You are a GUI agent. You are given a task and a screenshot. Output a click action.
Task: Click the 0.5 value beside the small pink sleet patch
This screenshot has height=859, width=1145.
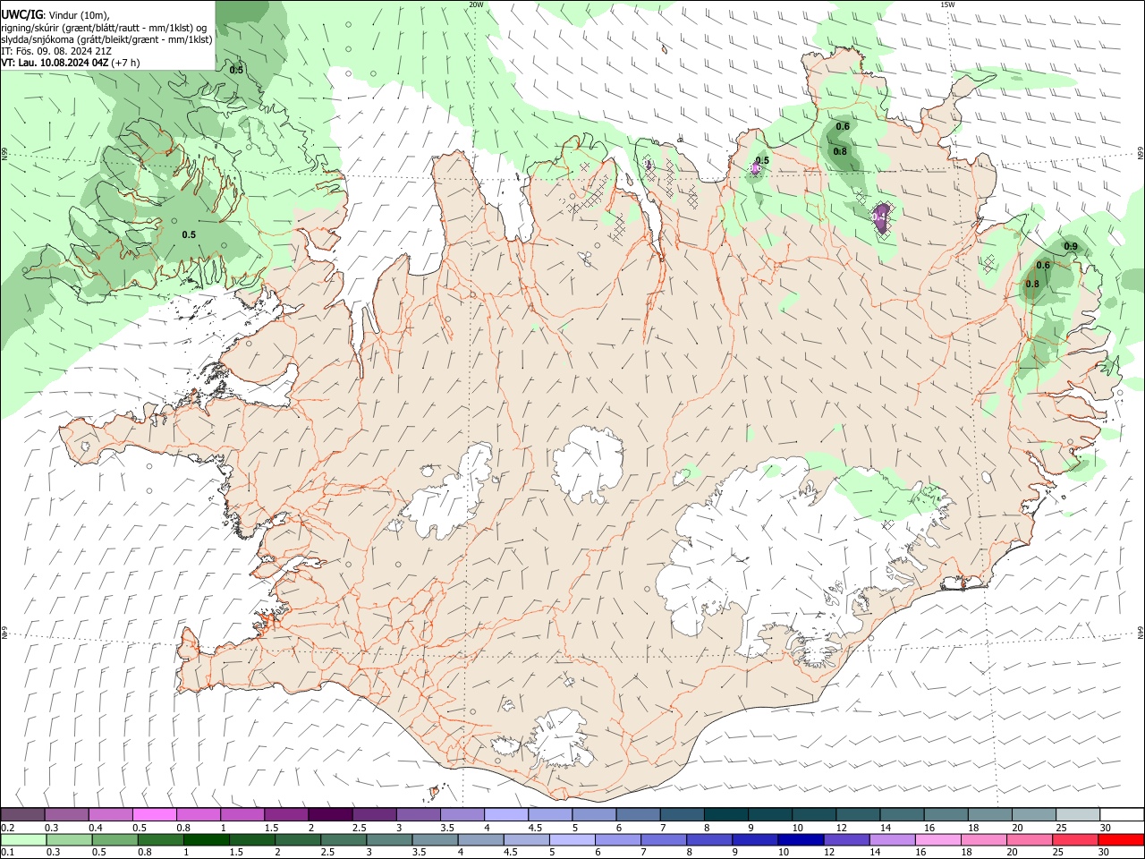coord(762,161)
